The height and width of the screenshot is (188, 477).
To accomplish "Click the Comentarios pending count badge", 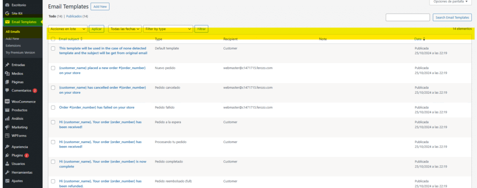I will tap(34, 91).
